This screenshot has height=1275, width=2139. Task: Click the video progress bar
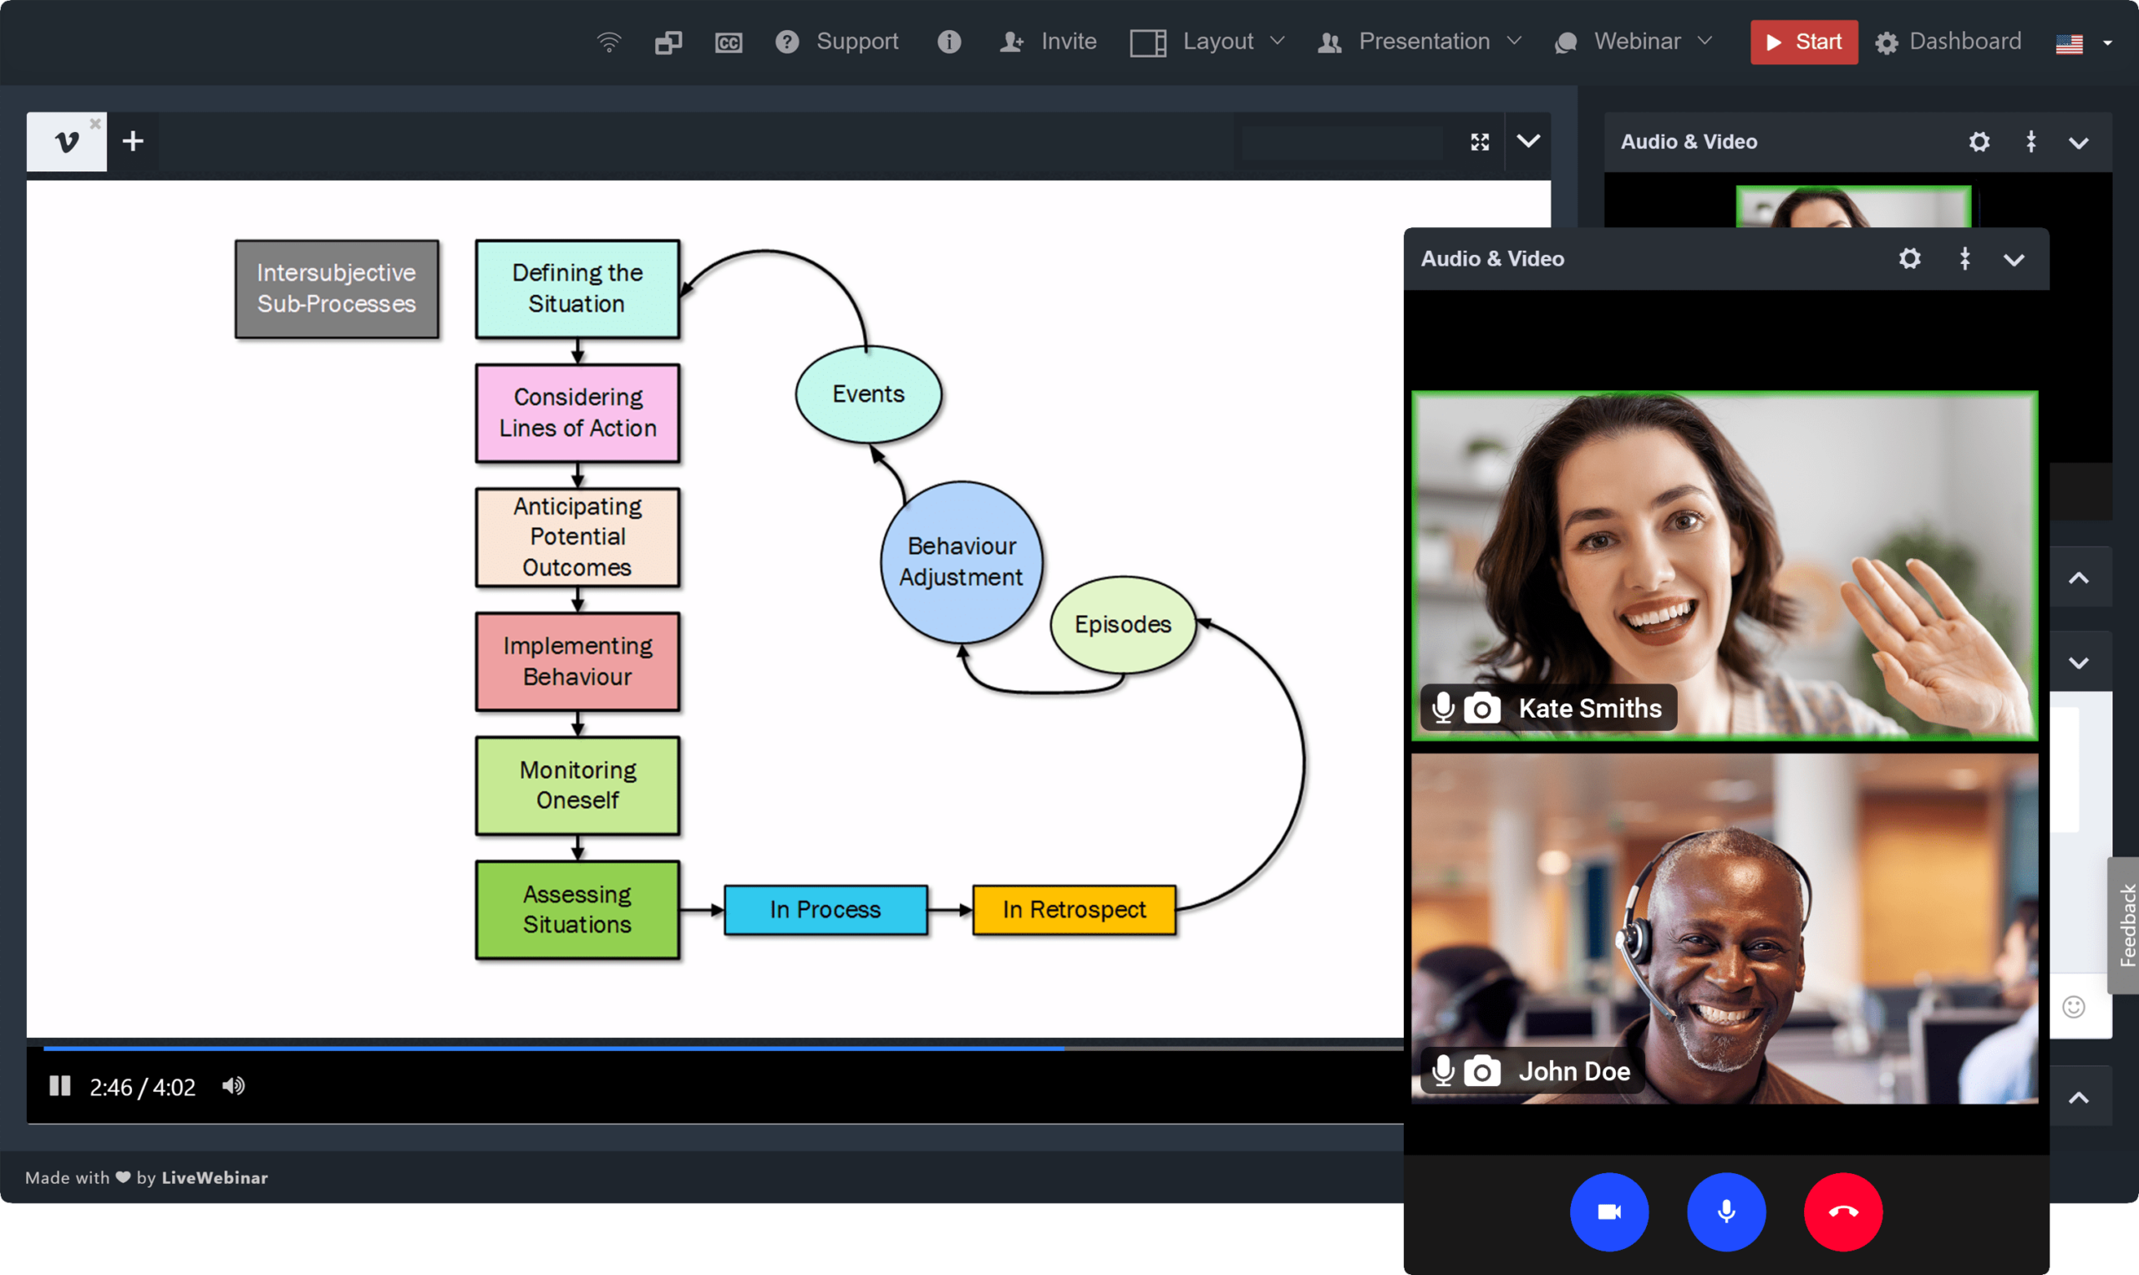tap(687, 1049)
